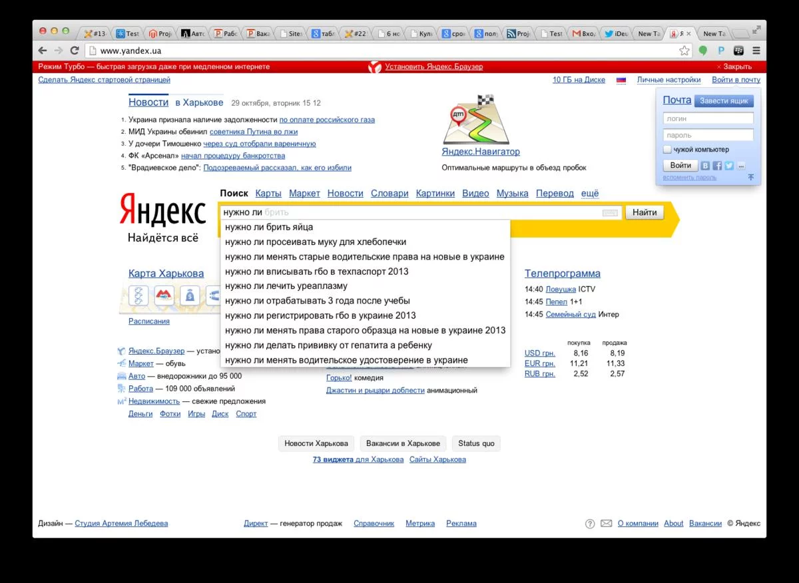This screenshot has height=583, width=799.
Task: Focus the 'пароль' input field
Action: pyautogui.click(x=708, y=135)
